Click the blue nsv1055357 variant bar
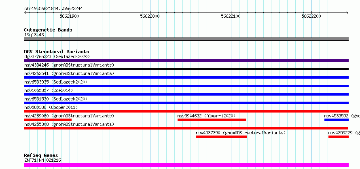The height and width of the screenshot is (169, 360). pyautogui.click(x=186, y=94)
